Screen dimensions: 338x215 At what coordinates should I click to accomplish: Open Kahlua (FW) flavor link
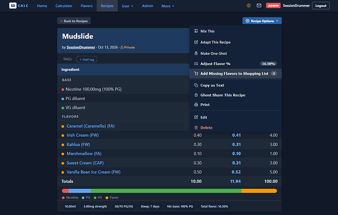pos(78,144)
